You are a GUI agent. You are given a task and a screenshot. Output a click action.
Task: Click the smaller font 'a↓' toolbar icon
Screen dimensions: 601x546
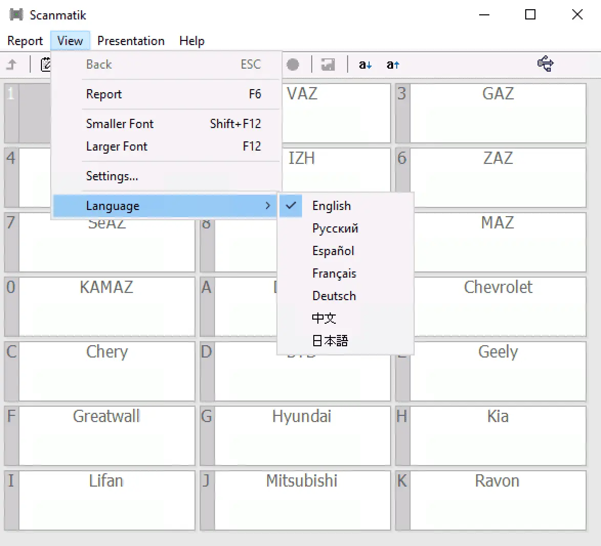pos(366,65)
